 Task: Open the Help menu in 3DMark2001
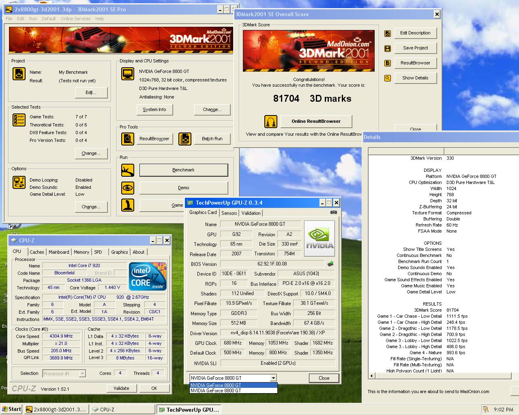pos(100,19)
